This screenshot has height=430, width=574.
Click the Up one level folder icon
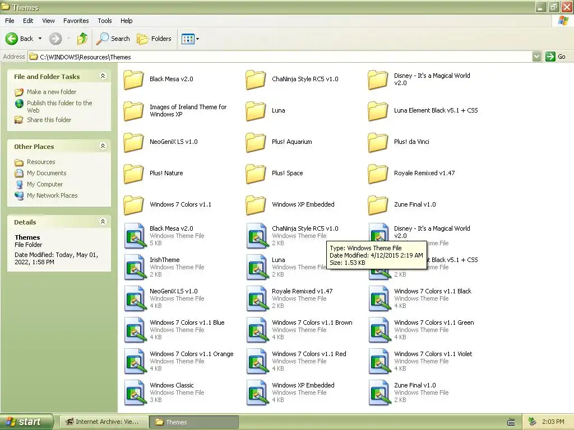point(82,39)
